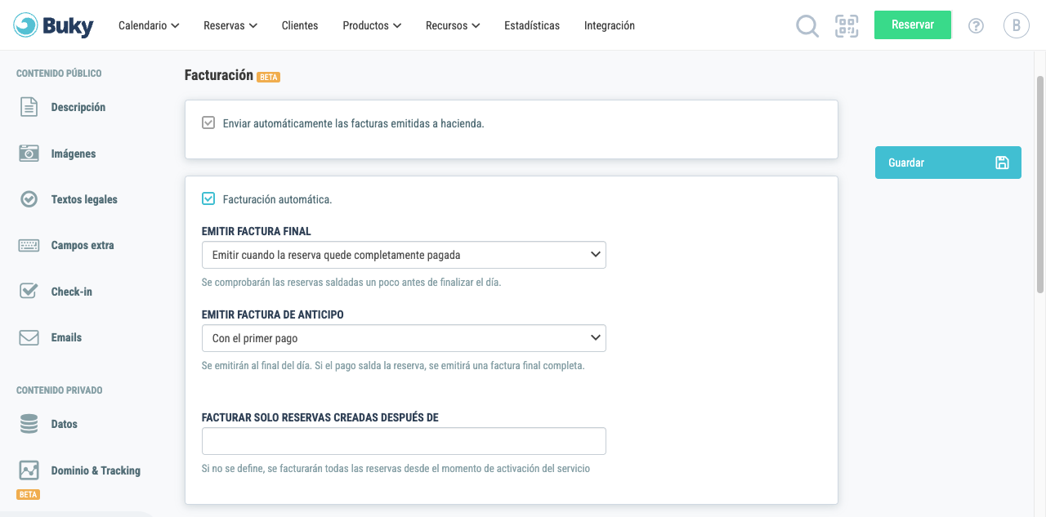Click the Dominio & Tracking chart icon
Screen dimensions: 1046x517
(29, 470)
